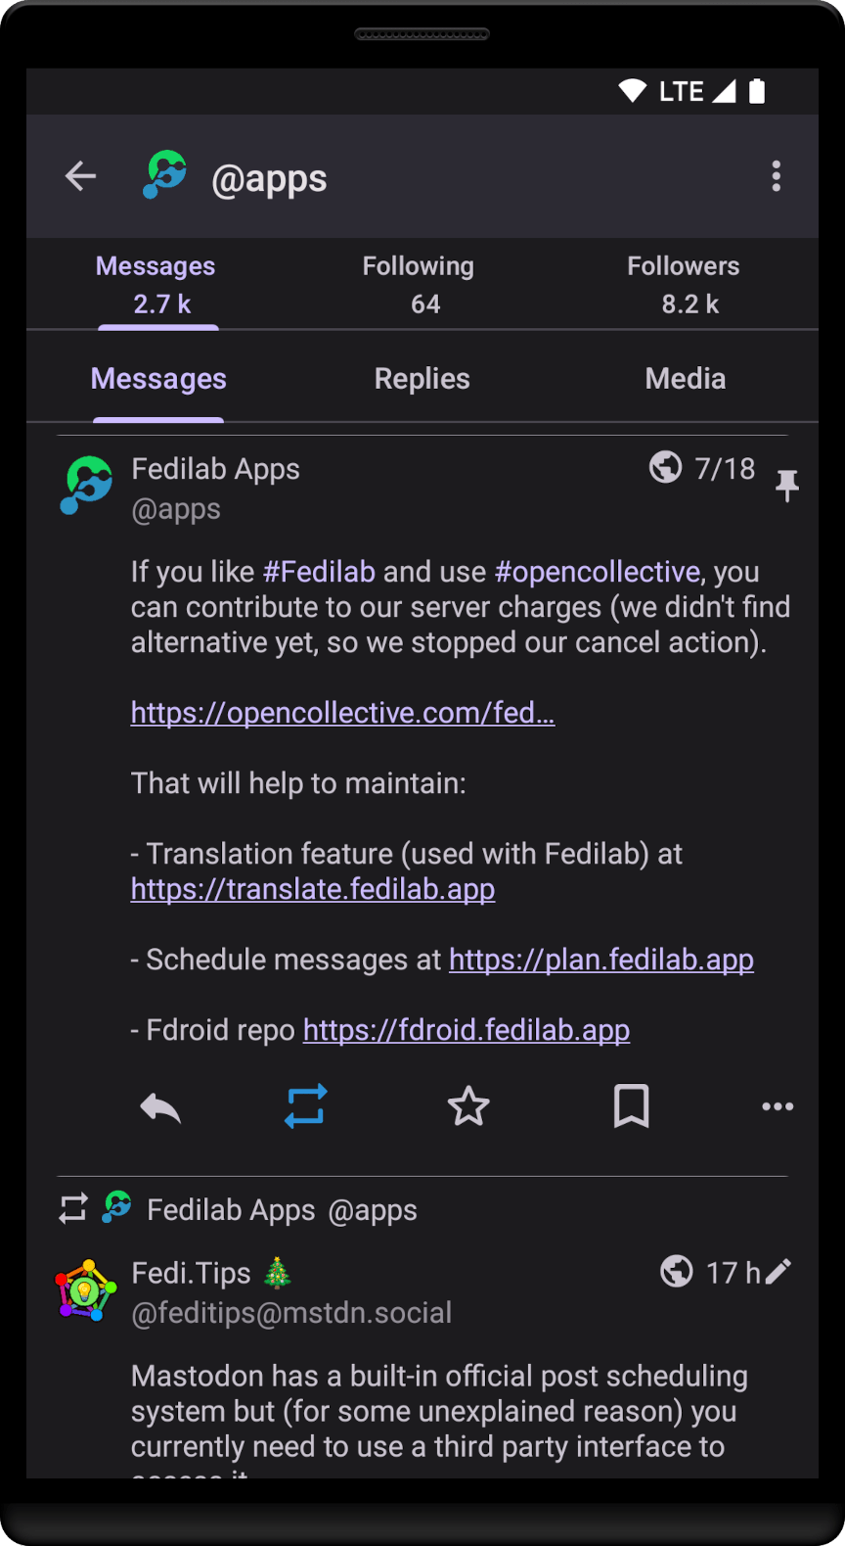Tap the edited pencil icon on Fedi.Tips post
This screenshot has width=845, height=1546.
click(x=778, y=1272)
